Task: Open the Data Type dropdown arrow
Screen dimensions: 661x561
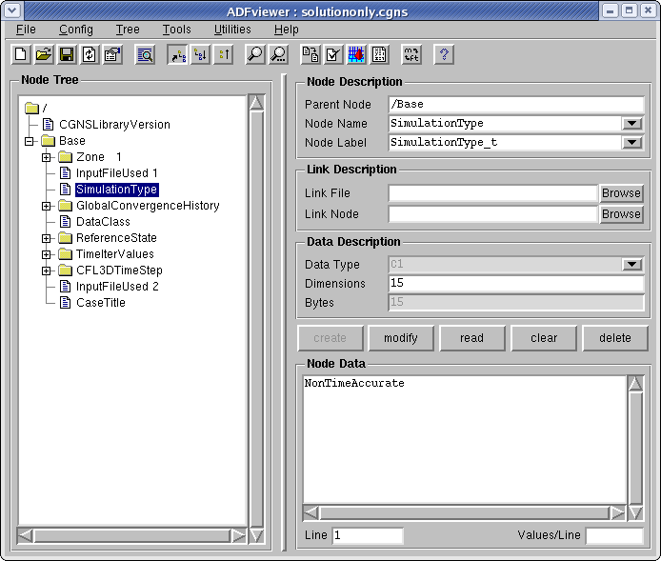Action: click(631, 264)
